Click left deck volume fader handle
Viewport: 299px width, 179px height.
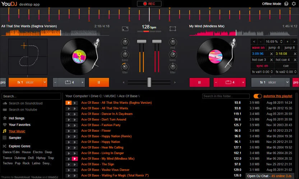click(x=142, y=42)
